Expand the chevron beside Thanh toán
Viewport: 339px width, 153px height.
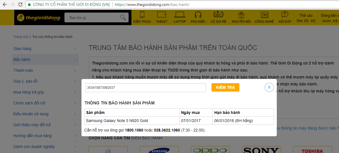[x=75, y=71]
